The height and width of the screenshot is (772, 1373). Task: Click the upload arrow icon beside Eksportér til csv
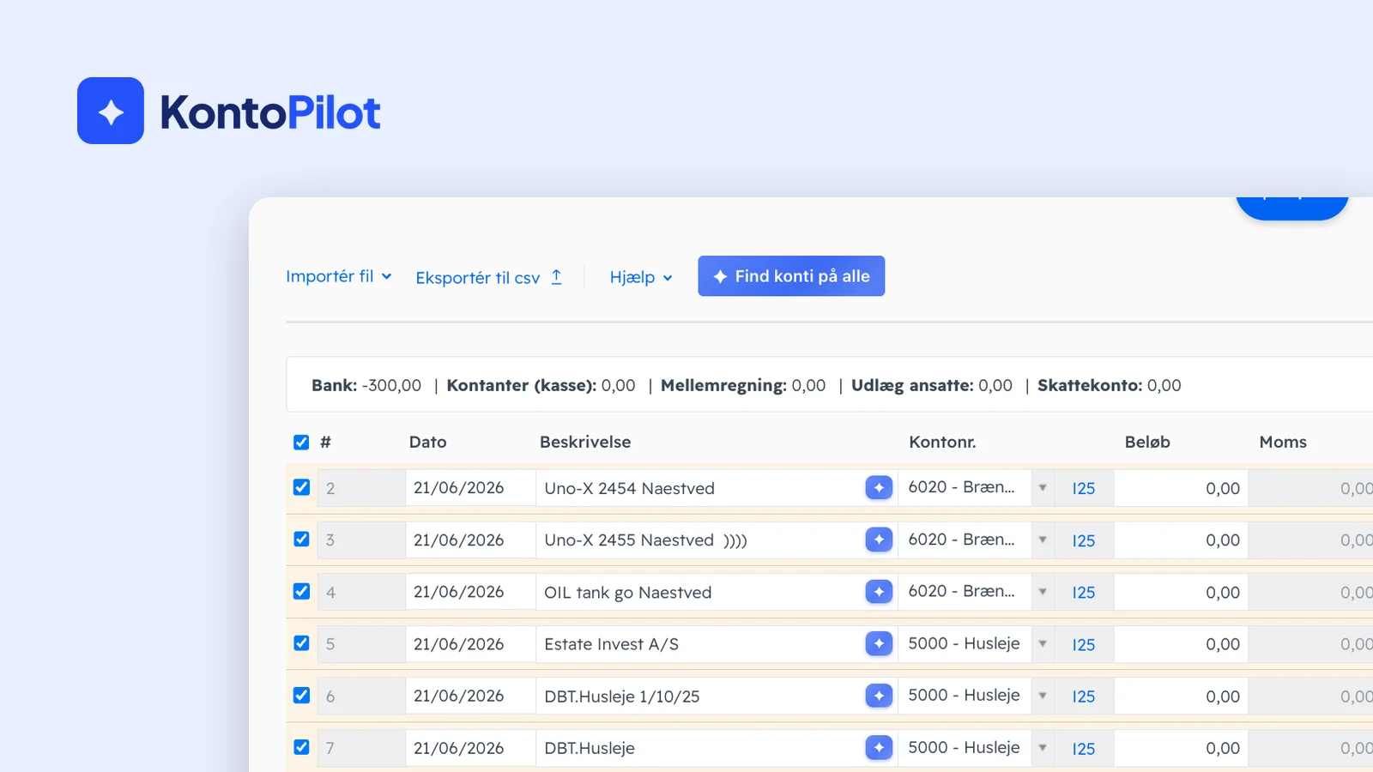[x=556, y=276]
